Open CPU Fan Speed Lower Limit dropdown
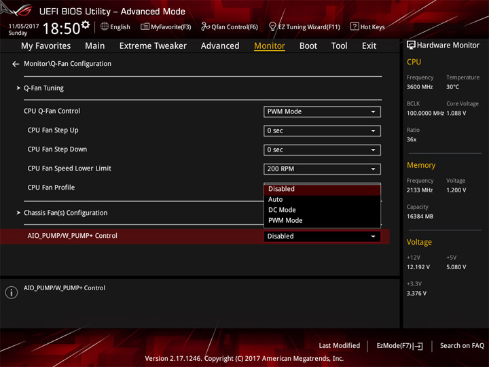 (x=322, y=169)
